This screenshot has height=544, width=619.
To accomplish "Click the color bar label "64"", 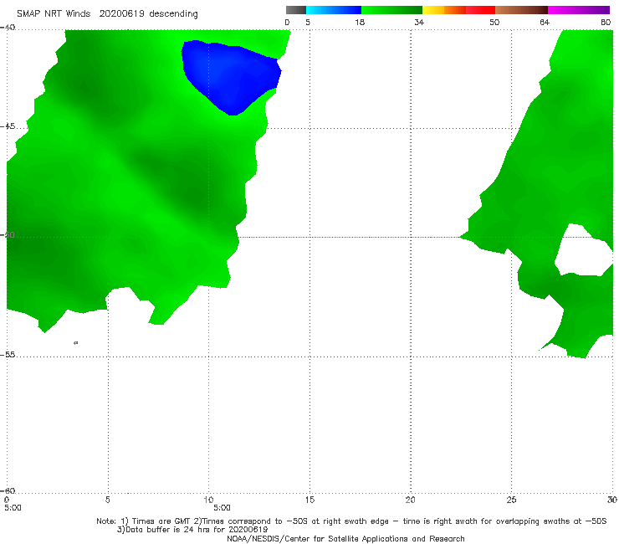I will point(545,22).
